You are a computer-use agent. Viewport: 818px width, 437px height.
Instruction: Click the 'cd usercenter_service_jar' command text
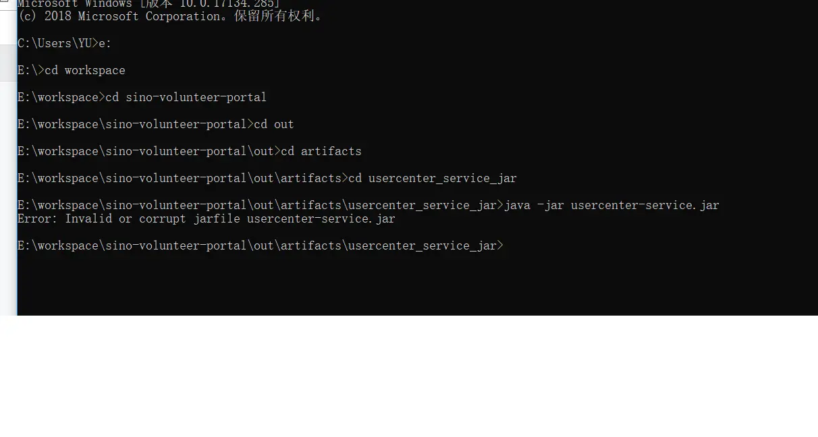tap(433, 178)
